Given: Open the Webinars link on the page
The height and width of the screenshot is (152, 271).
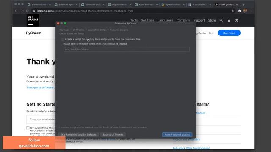Looking at the screenshot, I should click(186, 139).
